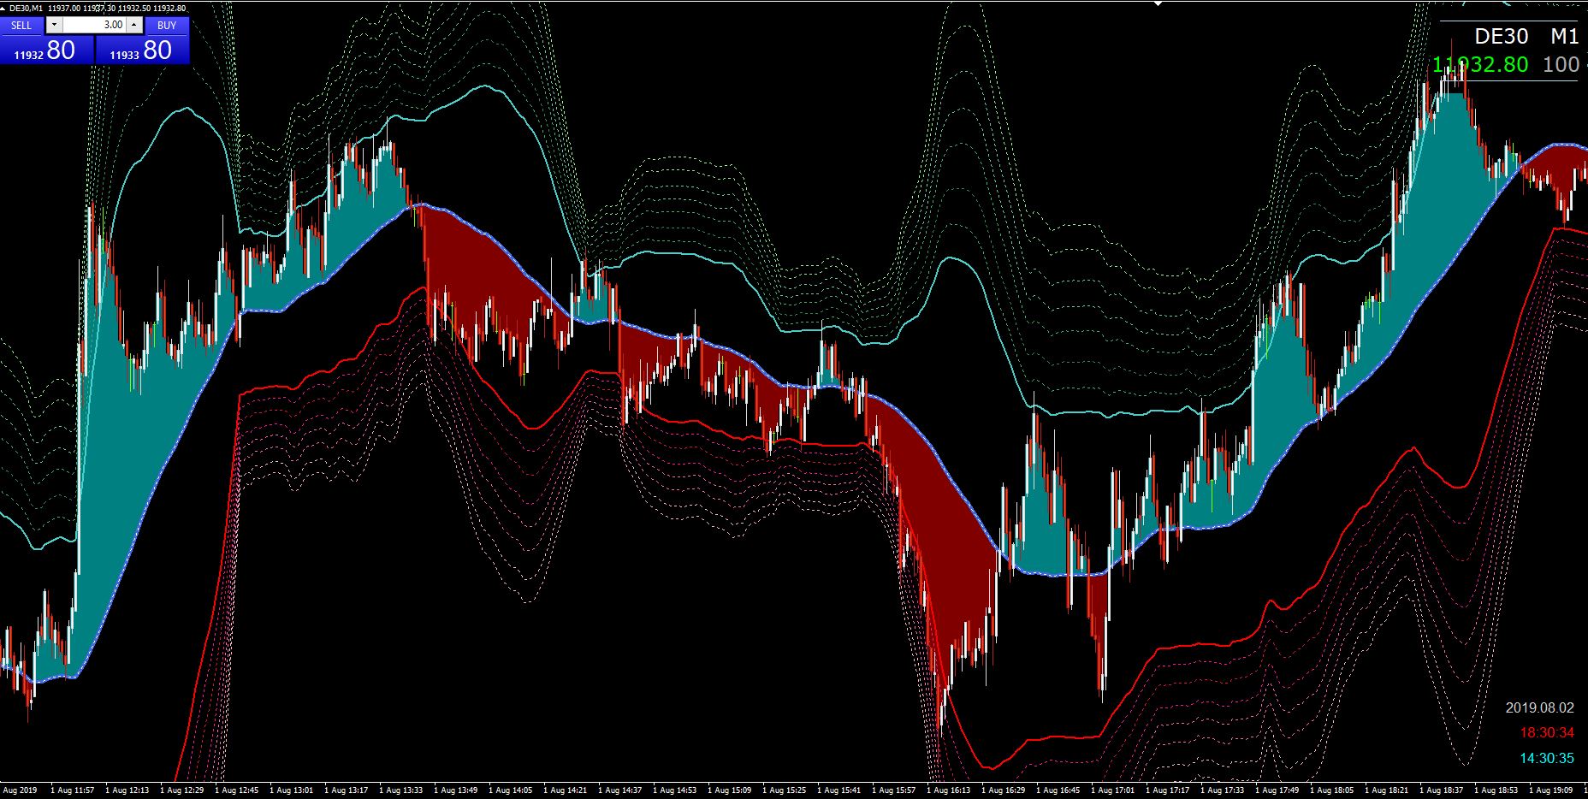Sell at bid price 11932.80

point(46,50)
